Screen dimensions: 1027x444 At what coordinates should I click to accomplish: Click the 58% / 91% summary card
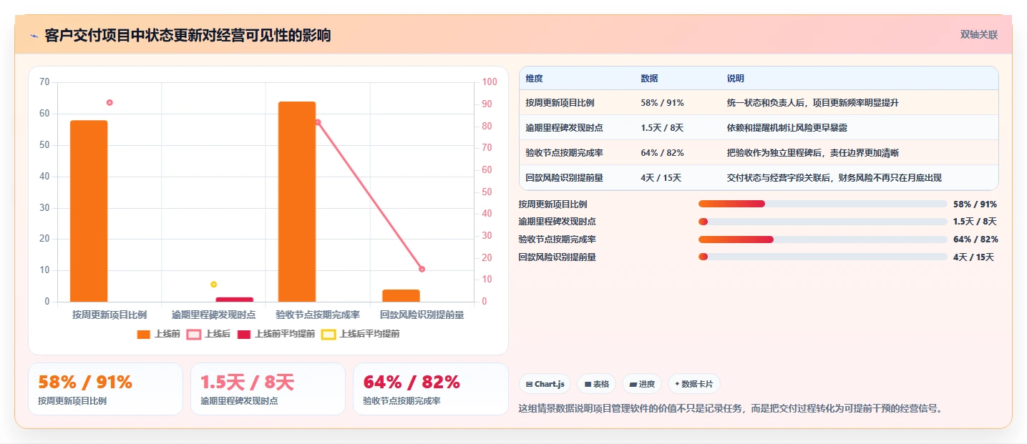106,389
